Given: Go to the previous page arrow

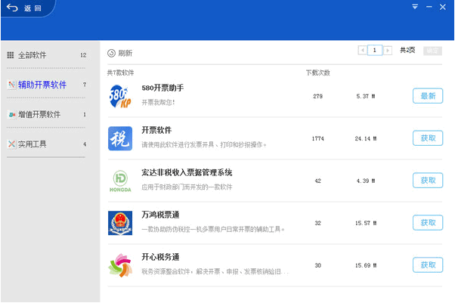Looking at the screenshot, I should pyautogui.click(x=363, y=50).
